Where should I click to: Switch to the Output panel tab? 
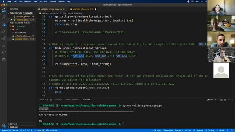click(59, 100)
